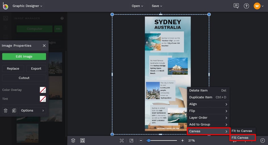Expand the Add to Group submenu
Viewport: 268px width, 145px height.
208,125
